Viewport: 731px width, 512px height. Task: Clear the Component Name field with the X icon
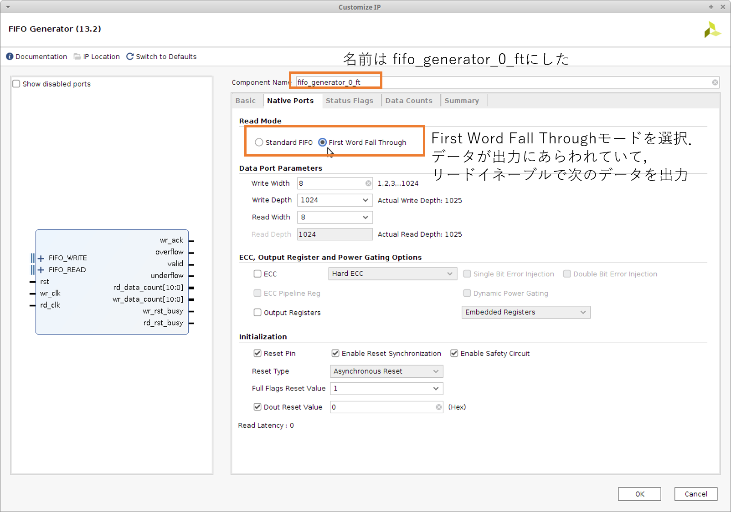(715, 82)
